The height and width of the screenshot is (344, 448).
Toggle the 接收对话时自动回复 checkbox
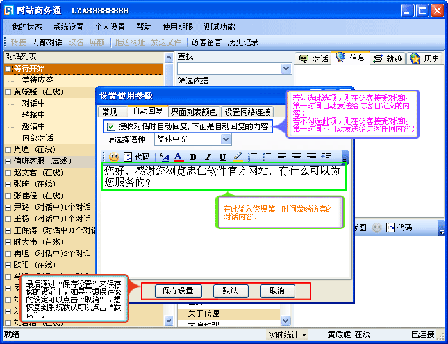[112, 126]
